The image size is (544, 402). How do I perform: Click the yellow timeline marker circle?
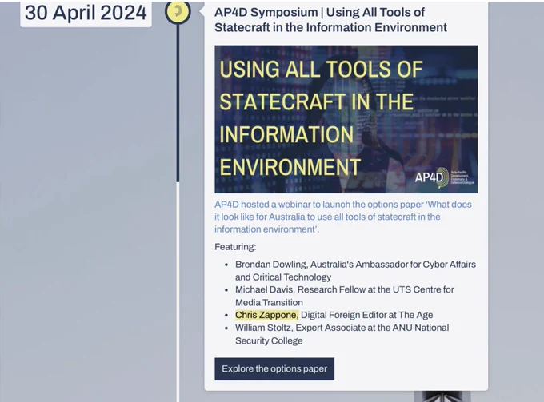[178, 11]
